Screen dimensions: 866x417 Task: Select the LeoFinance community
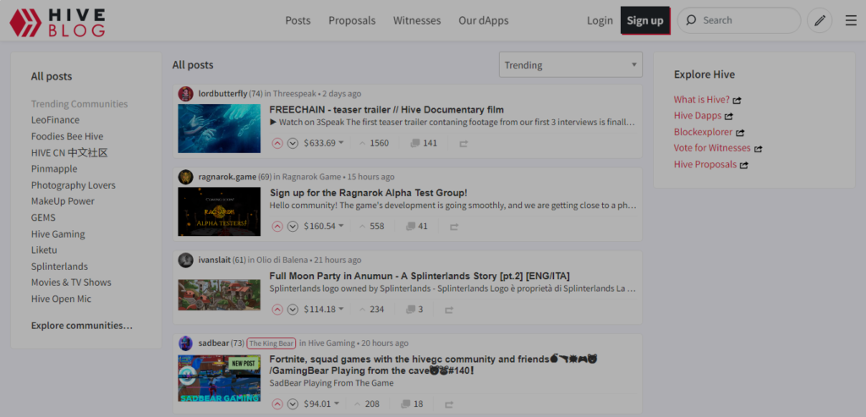point(55,120)
